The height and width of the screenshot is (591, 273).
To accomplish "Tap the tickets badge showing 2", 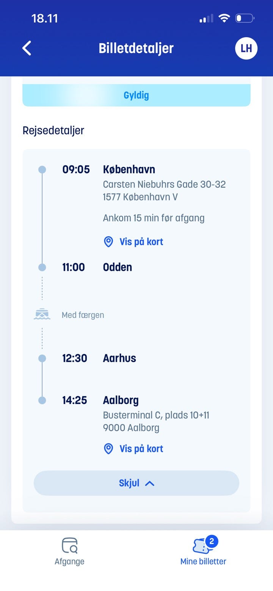I will (x=212, y=541).
